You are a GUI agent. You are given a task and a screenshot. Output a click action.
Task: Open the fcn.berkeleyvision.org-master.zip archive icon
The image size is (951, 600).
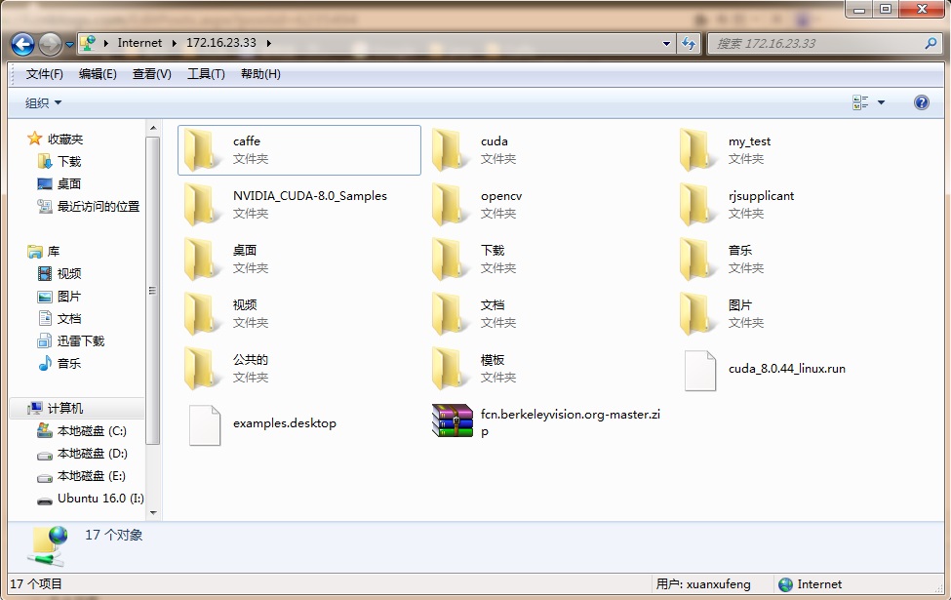453,421
